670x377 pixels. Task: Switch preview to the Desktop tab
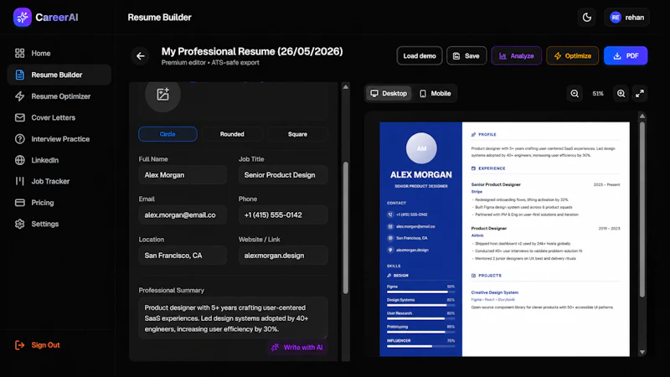click(389, 93)
